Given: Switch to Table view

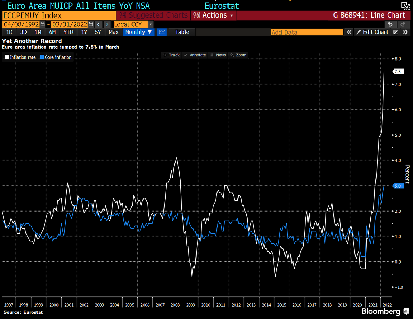Looking at the screenshot, I should pyautogui.click(x=182, y=32).
